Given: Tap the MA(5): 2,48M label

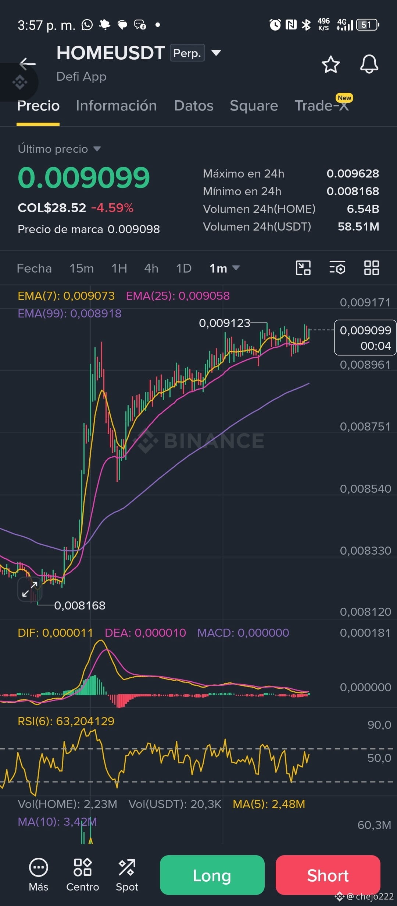Looking at the screenshot, I should (x=269, y=804).
